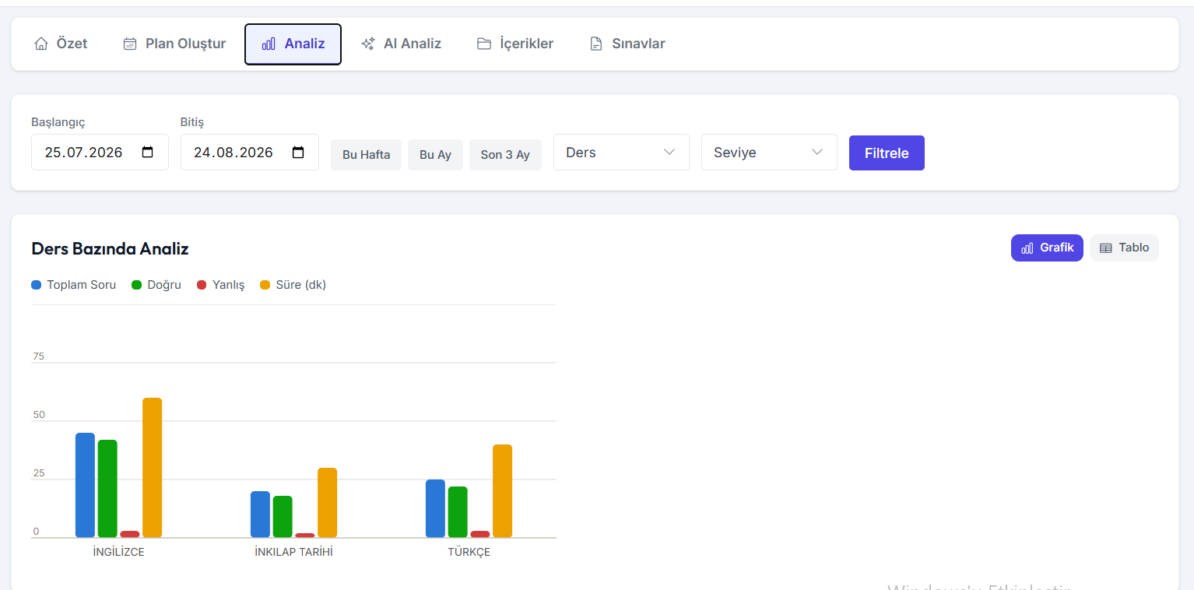Click the Bitiş date field 24.08.2026
This screenshot has width=1194, height=590.
coord(250,153)
